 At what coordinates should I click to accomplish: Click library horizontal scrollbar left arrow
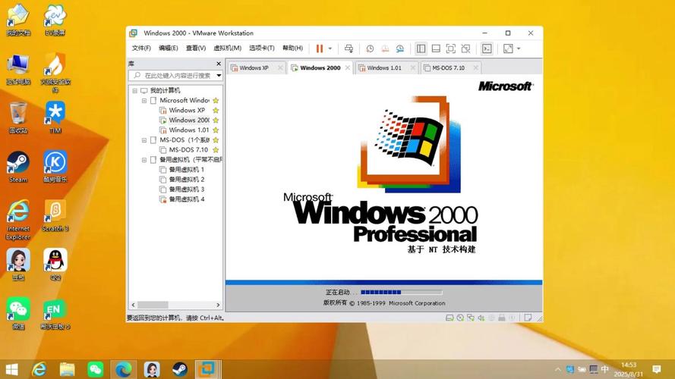(134, 305)
